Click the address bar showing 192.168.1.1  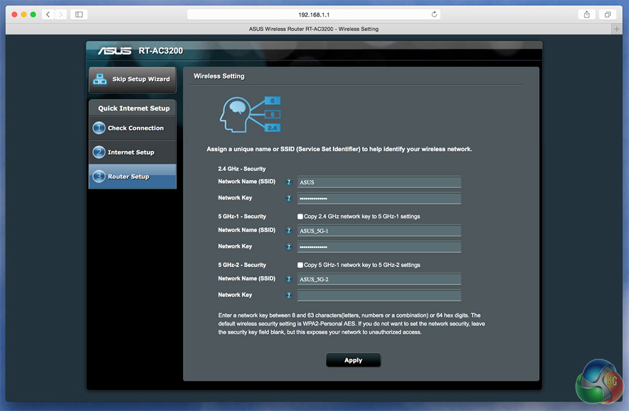[x=314, y=15]
